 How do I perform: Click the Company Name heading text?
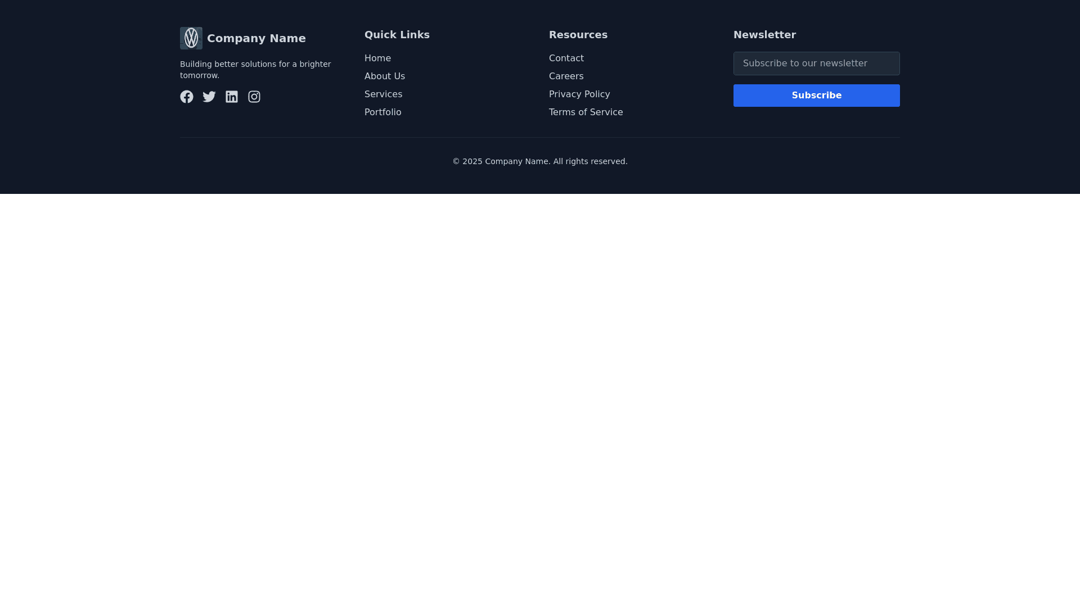(256, 38)
